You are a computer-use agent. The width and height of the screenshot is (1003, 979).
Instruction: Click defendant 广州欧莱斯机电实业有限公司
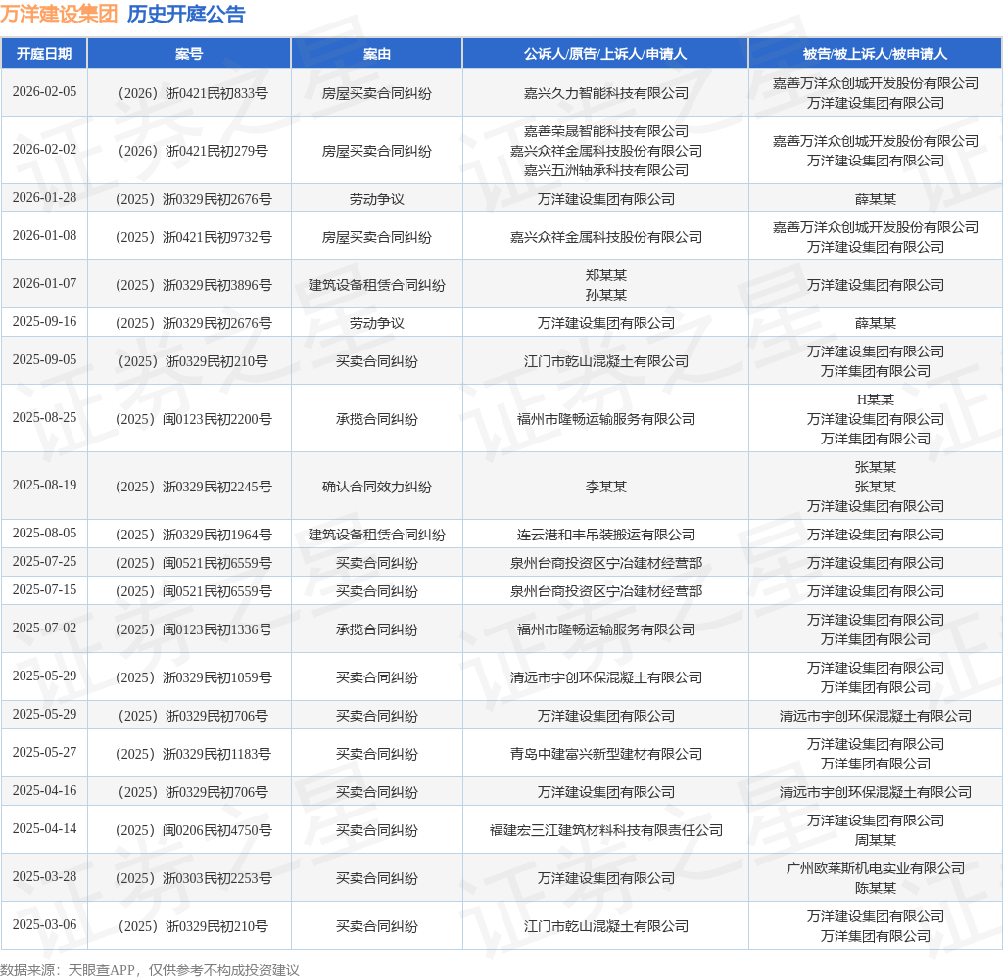point(875,868)
